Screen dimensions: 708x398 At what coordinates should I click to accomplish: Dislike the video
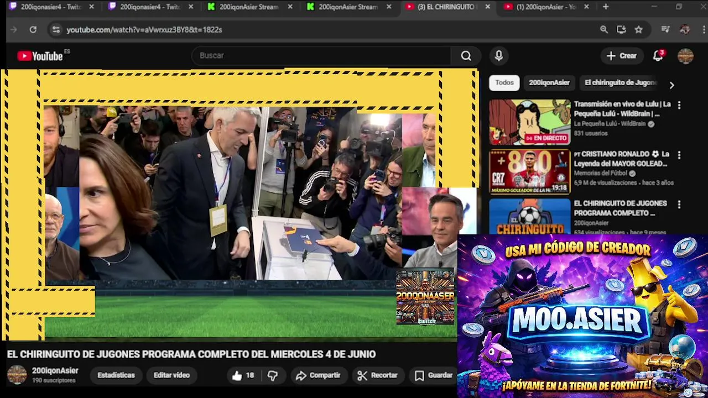click(x=273, y=375)
